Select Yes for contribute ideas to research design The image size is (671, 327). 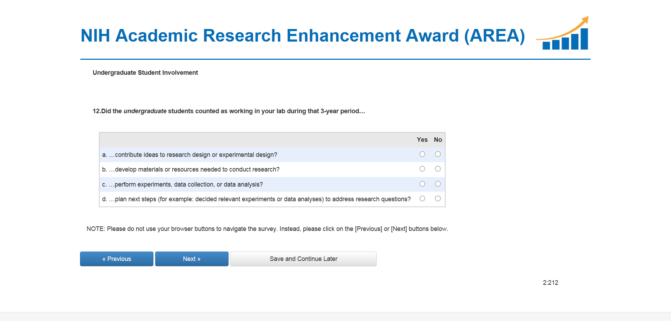tap(422, 154)
